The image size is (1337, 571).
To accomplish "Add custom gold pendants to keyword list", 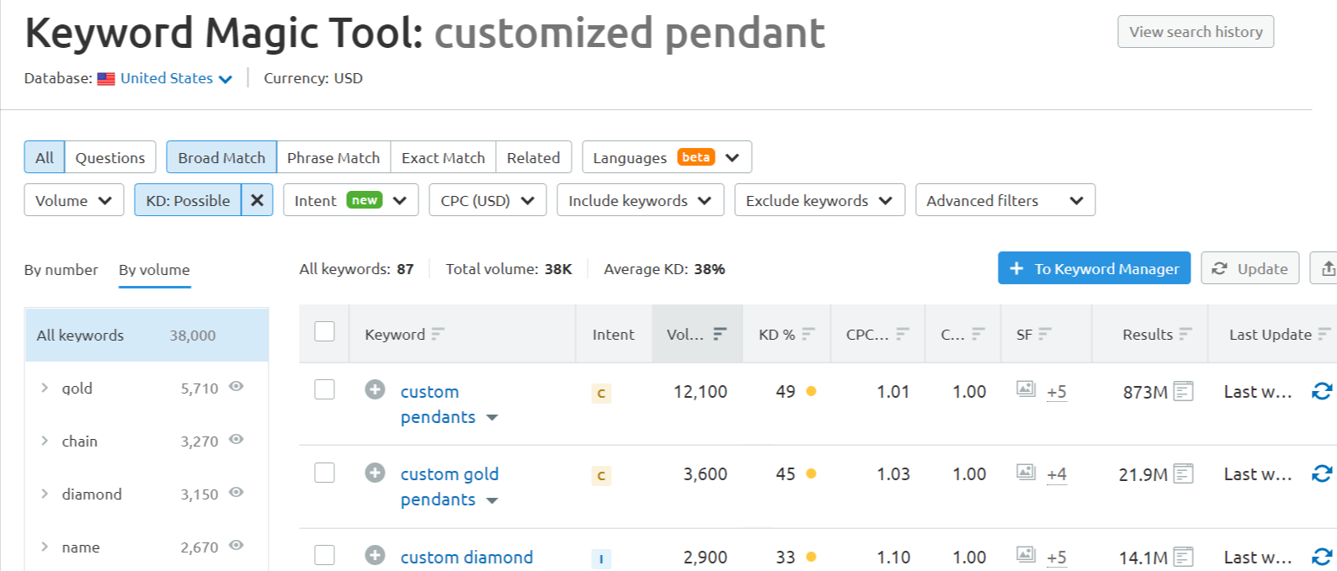I will pos(375,473).
